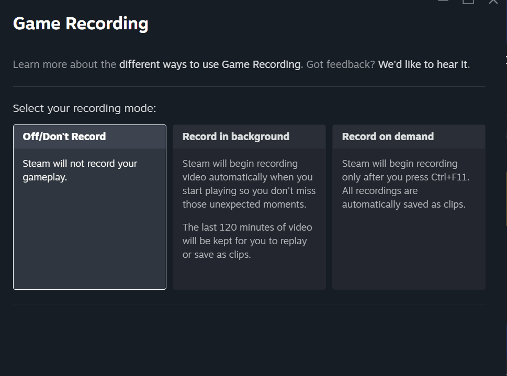Image resolution: width=507 pixels, height=376 pixels.
Task: Maximize the Steam settings window
Action: [468, 3]
